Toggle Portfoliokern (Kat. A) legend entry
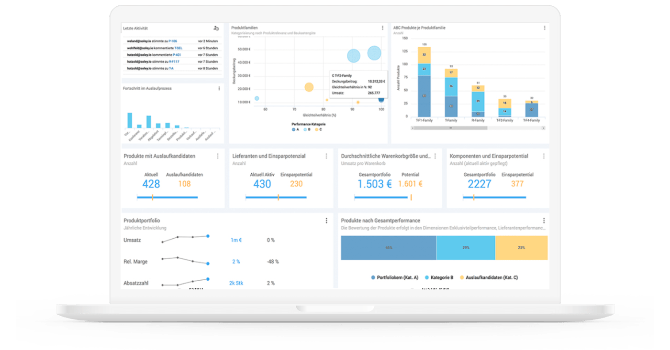 pyautogui.click(x=394, y=277)
